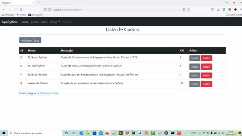Open the Amazon bookmark
Viewport: 242px width, 136px height.
point(22,15)
